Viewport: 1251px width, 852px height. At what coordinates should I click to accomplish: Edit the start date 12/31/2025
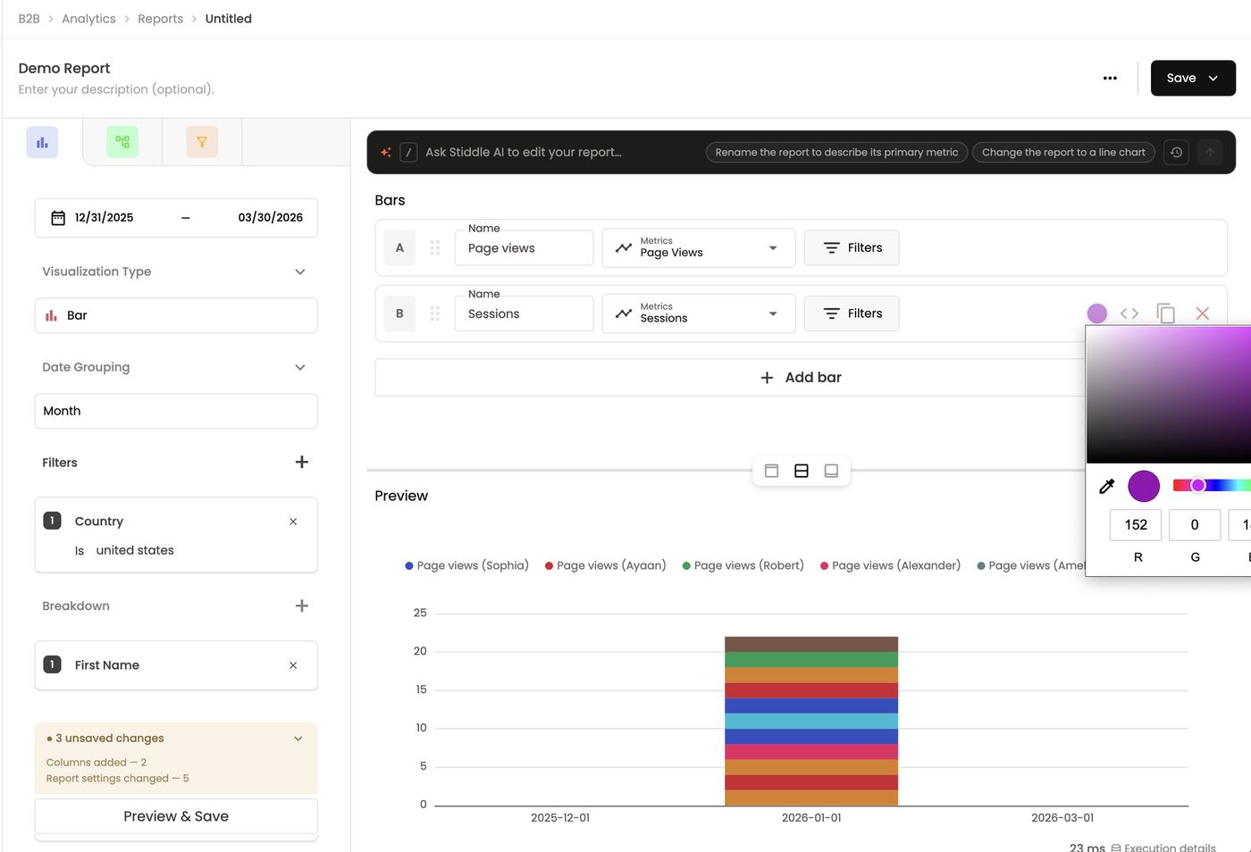coord(104,218)
